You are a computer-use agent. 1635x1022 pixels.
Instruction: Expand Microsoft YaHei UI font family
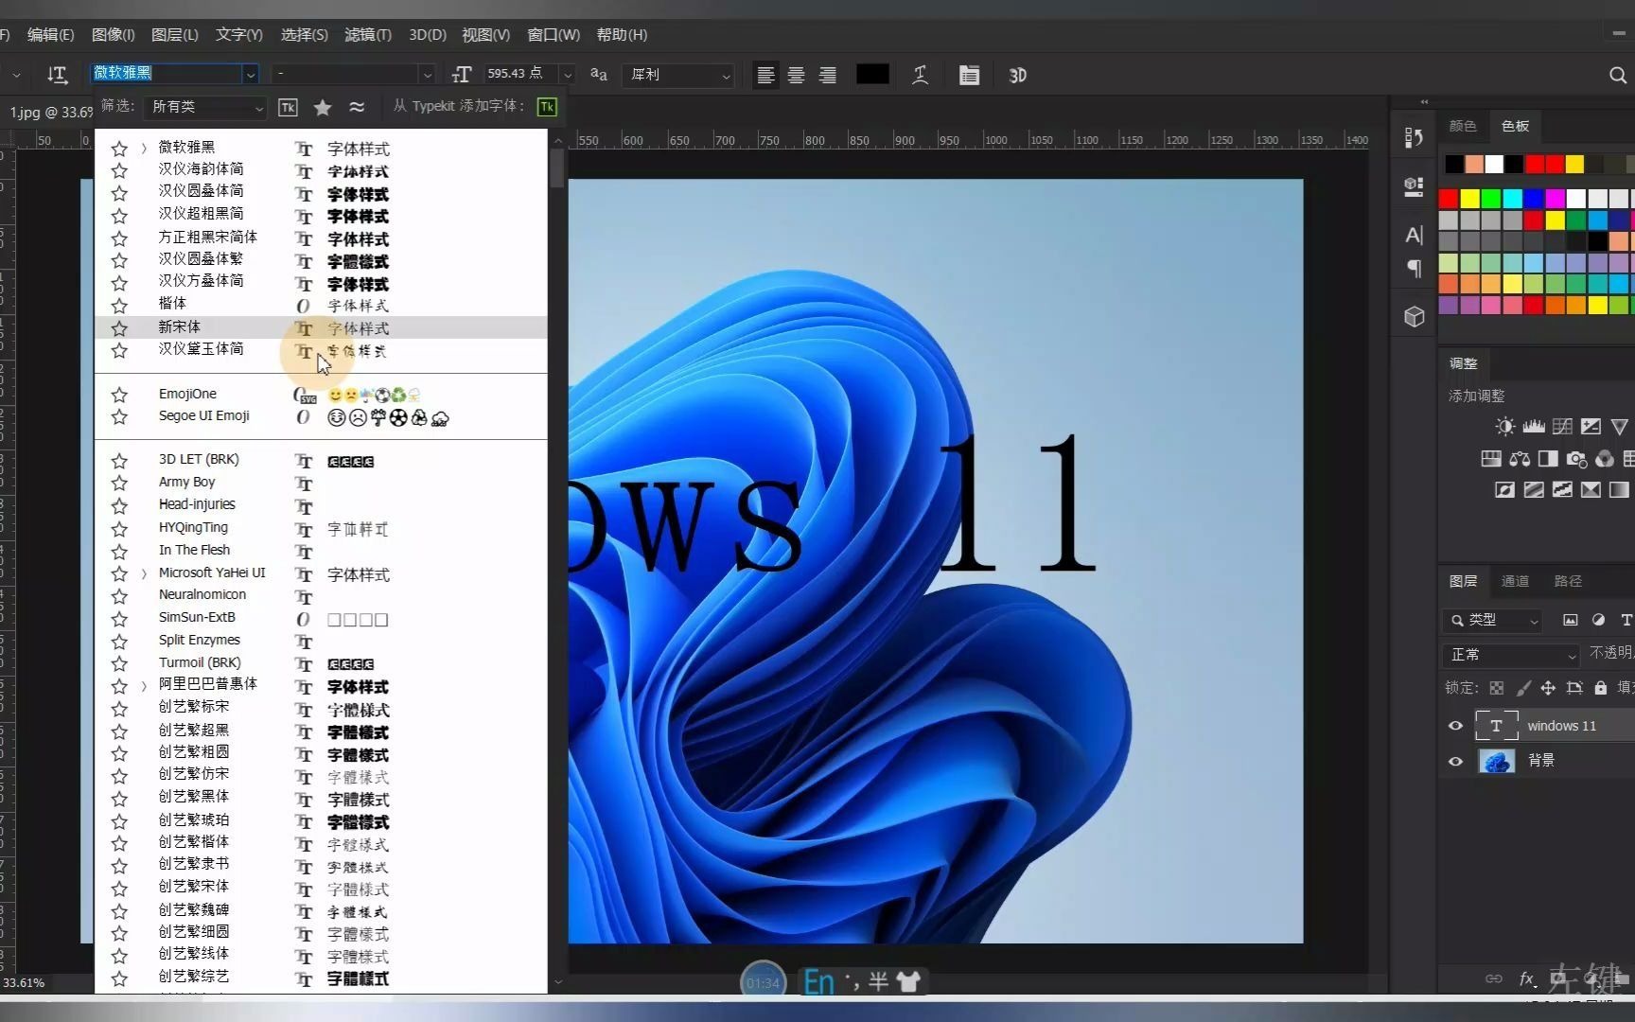pos(144,573)
